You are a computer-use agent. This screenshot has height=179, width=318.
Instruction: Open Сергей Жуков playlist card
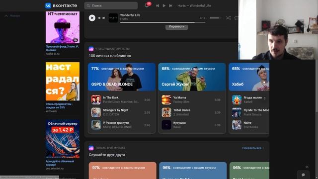[x=192, y=77]
